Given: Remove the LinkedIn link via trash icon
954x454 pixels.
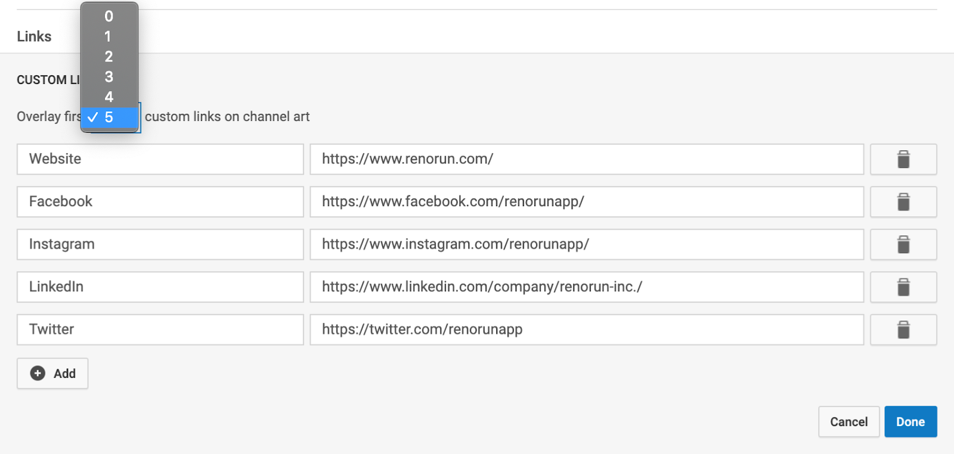Looking at the screenshot, I should coord(903,287).
